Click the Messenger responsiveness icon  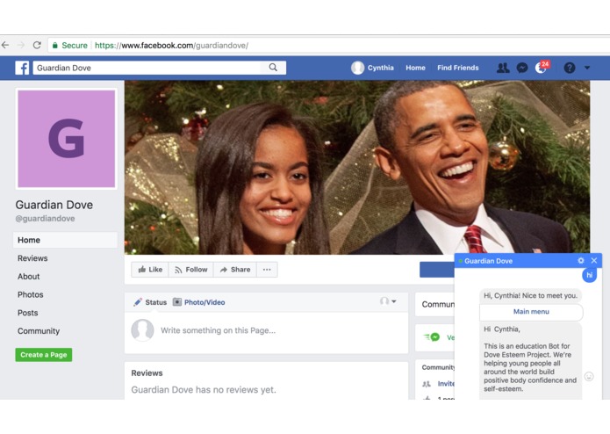click(432, 337)
